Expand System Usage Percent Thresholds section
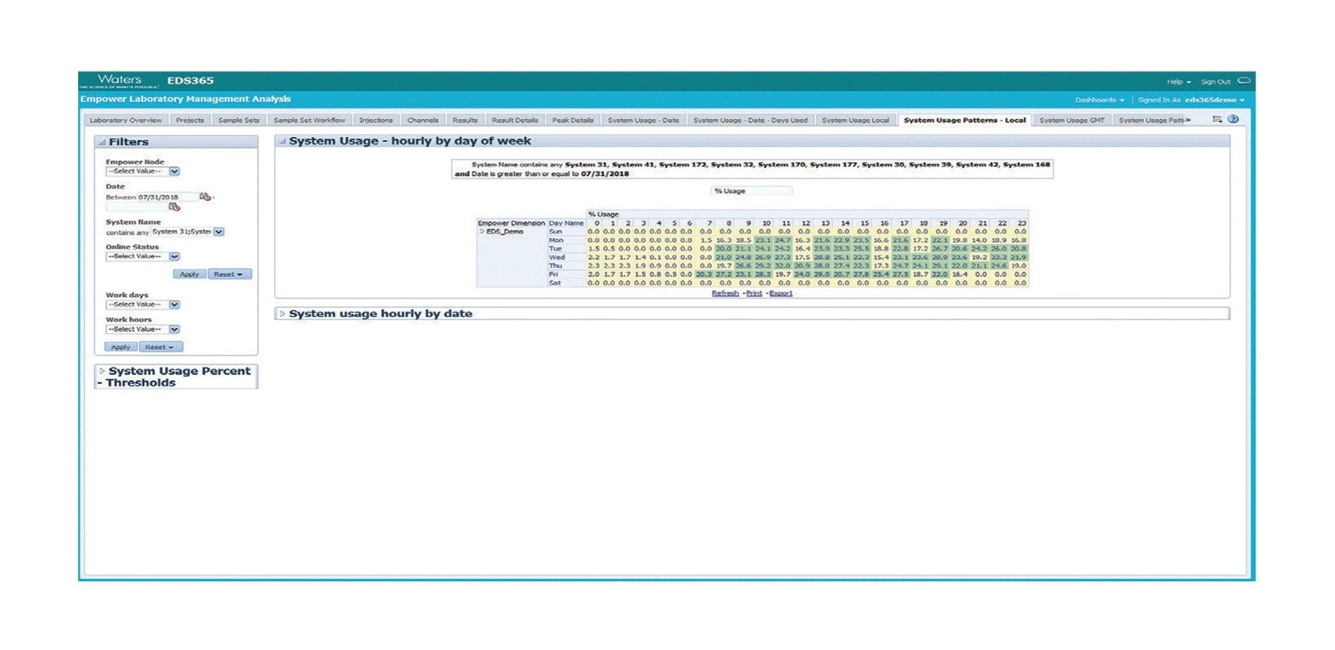 [102, 371]
